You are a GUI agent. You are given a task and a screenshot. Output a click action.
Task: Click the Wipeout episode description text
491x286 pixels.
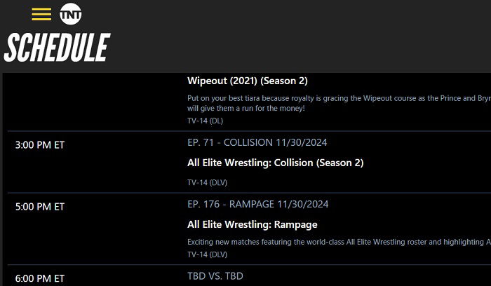pos(339,103)
